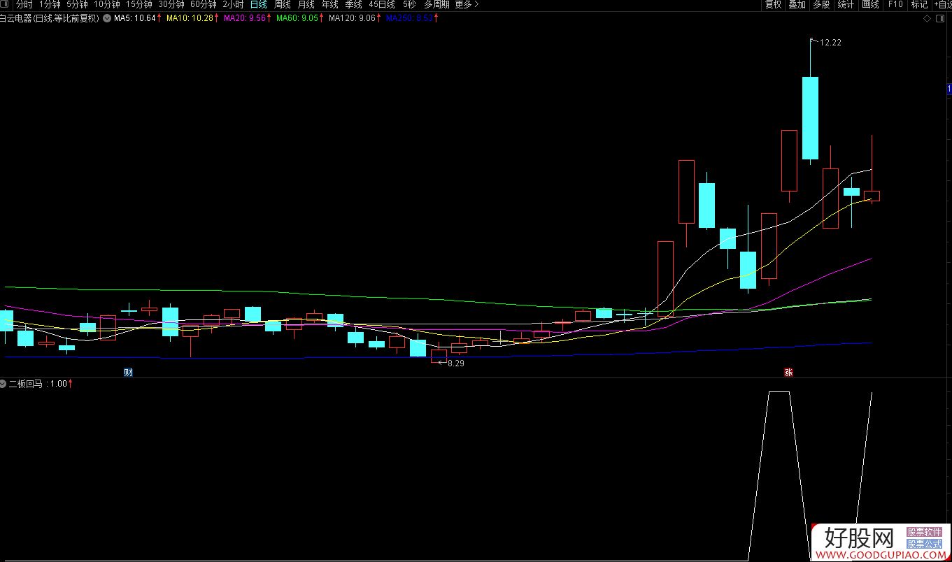Viewport: 952px width, 562px height.
Task: Open the 年线 yearly chart
Action: tap(330, 4)
